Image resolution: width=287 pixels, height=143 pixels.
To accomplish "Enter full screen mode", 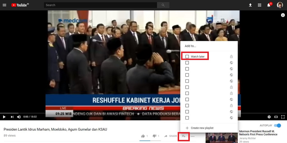I will pos(283,117).
